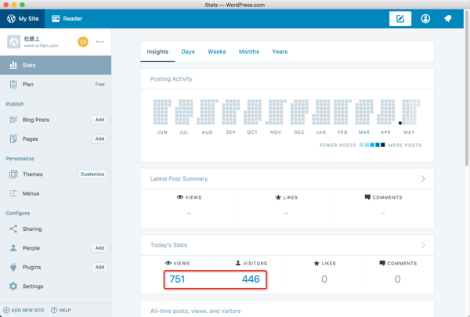
Task: Click the People person icon
Action: (13, 248)
